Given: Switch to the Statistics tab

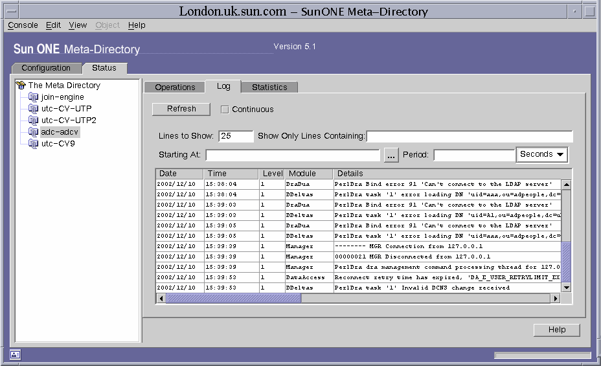Looking at the screenshot, I should 269,87.
